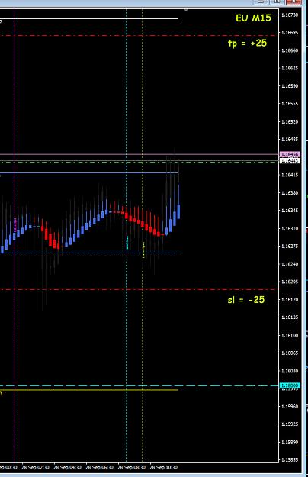Click the 1.16520 price axis value

290,121
